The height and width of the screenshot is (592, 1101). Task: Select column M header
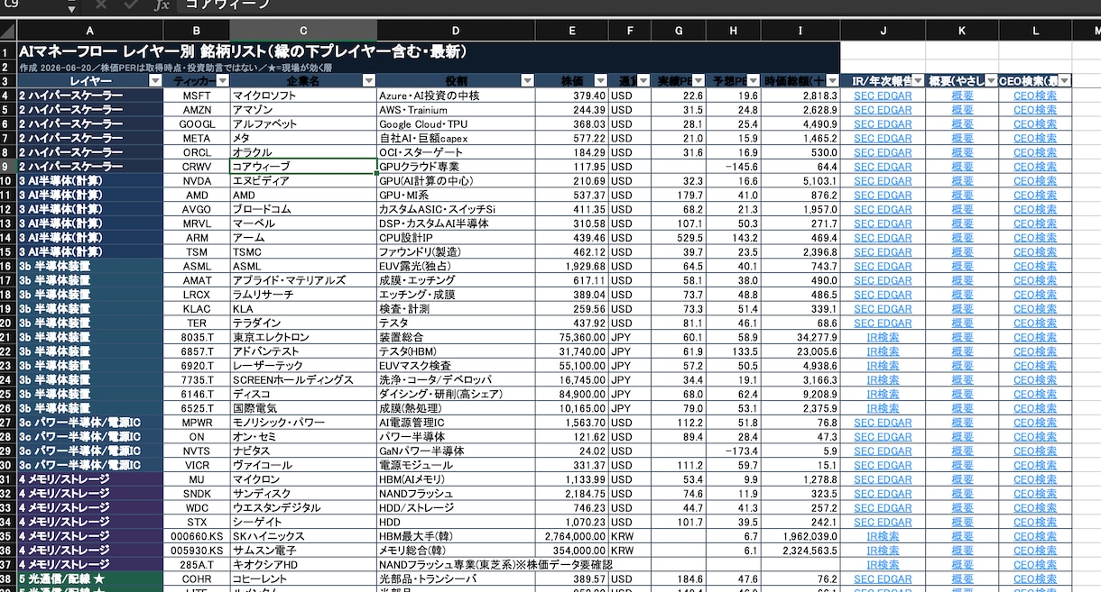[1086, 31]
